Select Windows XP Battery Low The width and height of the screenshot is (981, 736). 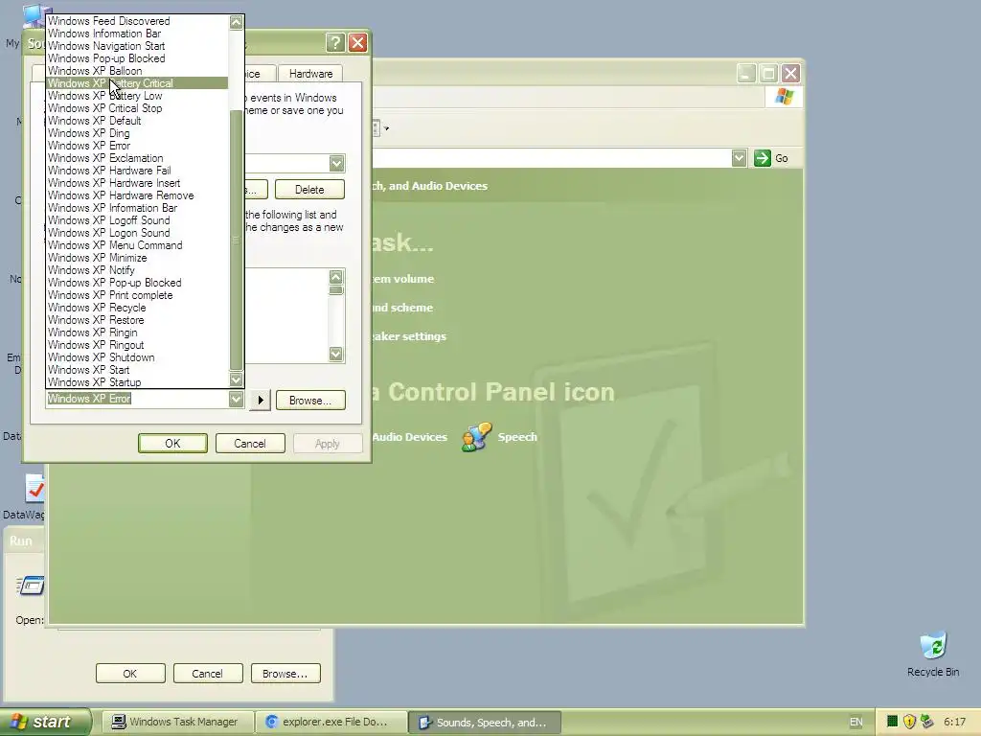137,96
